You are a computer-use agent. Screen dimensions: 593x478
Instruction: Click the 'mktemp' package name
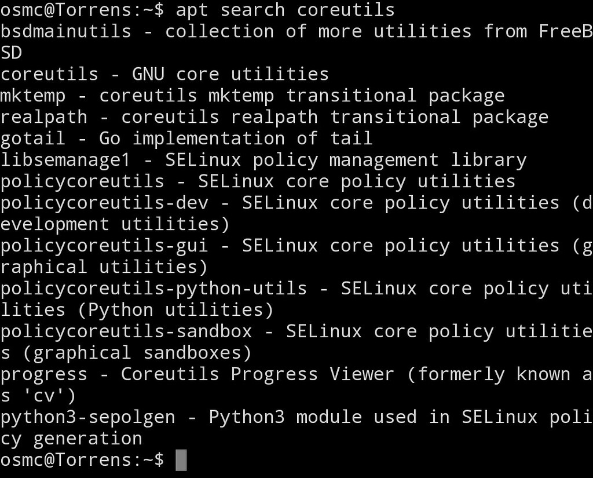pos(33,96)
